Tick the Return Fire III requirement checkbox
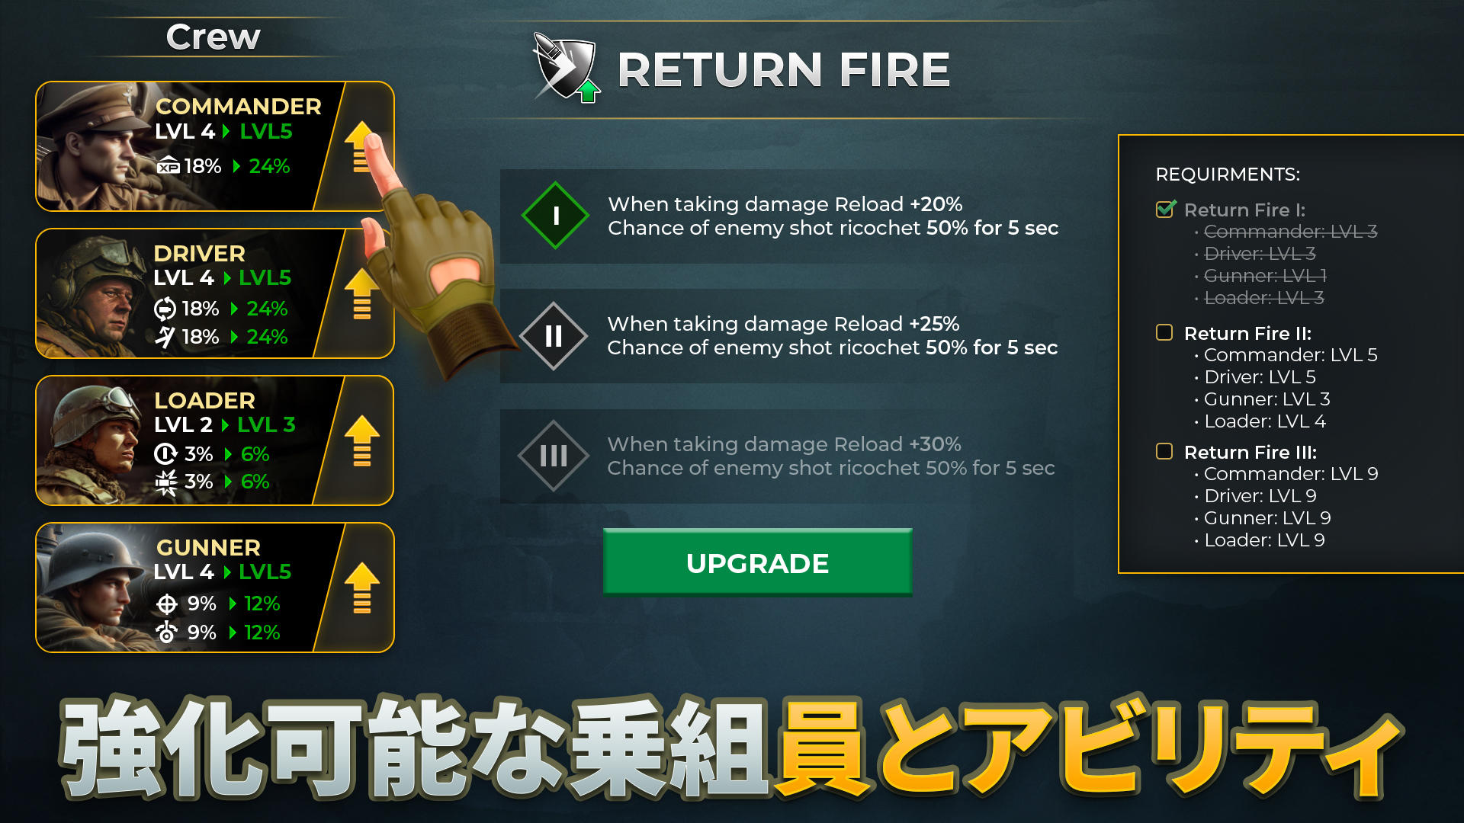This screenshot has height=823, width=1464. tap(1164, 451)
